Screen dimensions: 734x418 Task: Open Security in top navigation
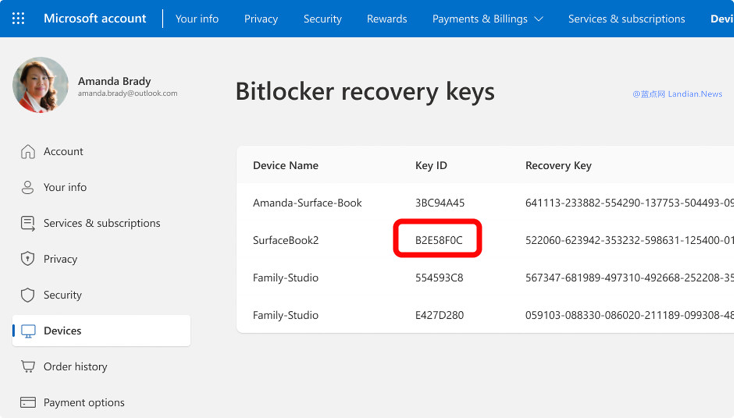[322, 19]
